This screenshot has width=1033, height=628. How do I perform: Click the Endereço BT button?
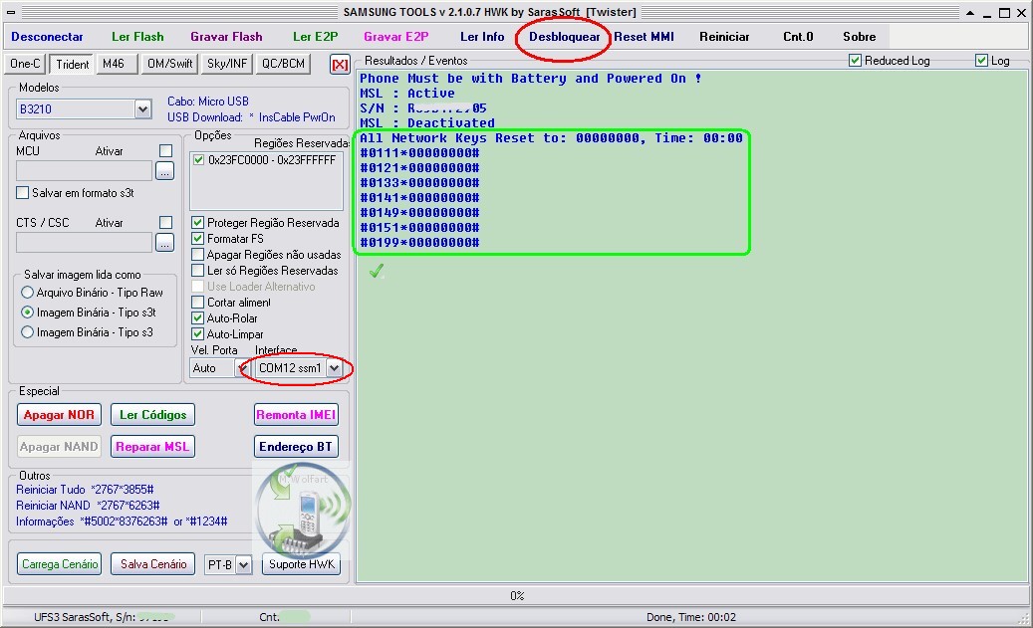297,446
